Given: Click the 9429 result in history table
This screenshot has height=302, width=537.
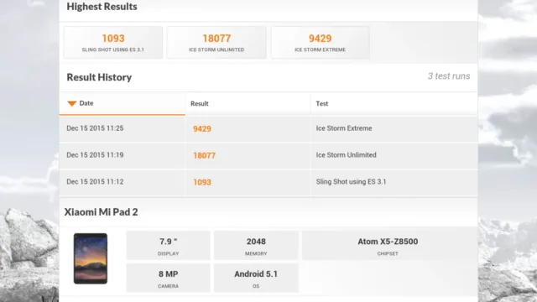Looking at the screenshot, I should [x=202, y=128].
